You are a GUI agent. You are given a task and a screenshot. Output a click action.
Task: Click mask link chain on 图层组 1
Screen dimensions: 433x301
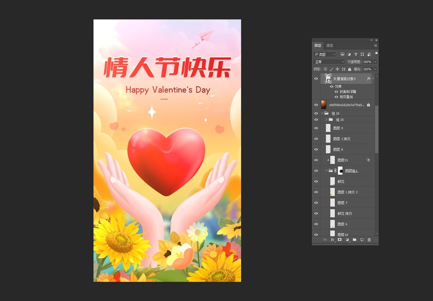click(x=335, y=171)
